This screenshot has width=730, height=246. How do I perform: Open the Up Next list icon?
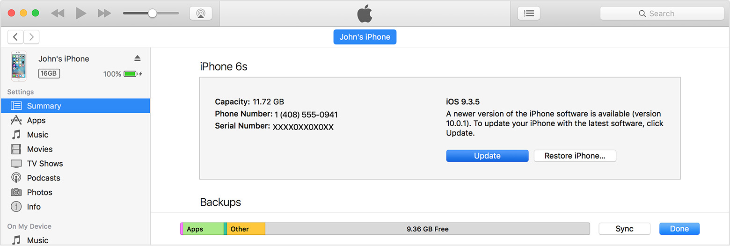point(529,13)
